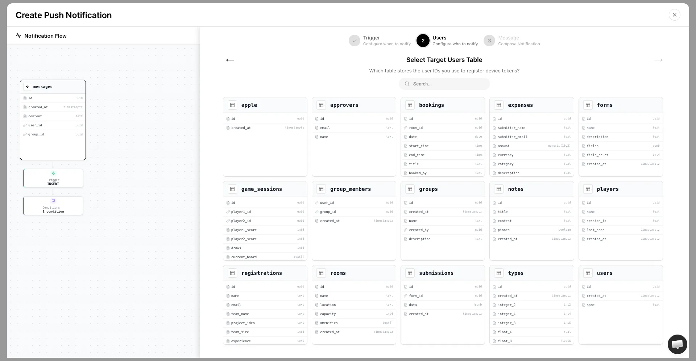Click the Trigger INSERT node icon
The width and height of the screenshot is (696, 361).
tap(53, 174)
